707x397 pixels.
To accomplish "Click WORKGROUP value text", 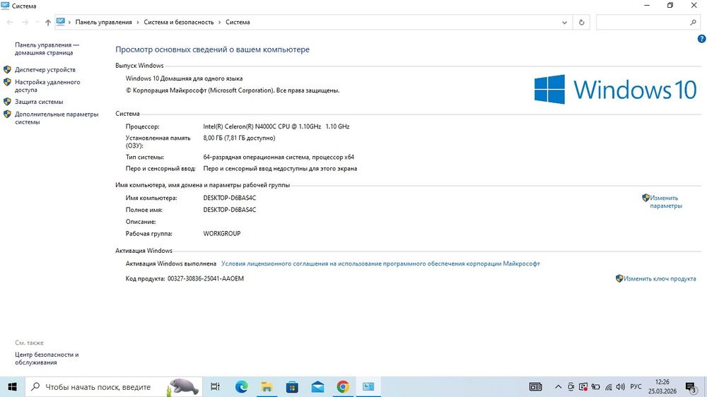I will click(x=222, y=233).
